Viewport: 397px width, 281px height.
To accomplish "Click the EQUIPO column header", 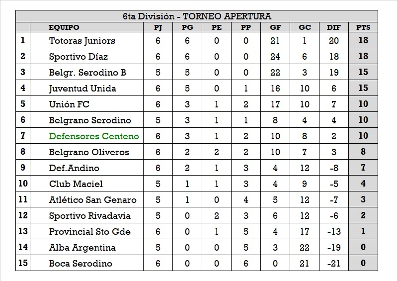I will click(x=64, y=27).
